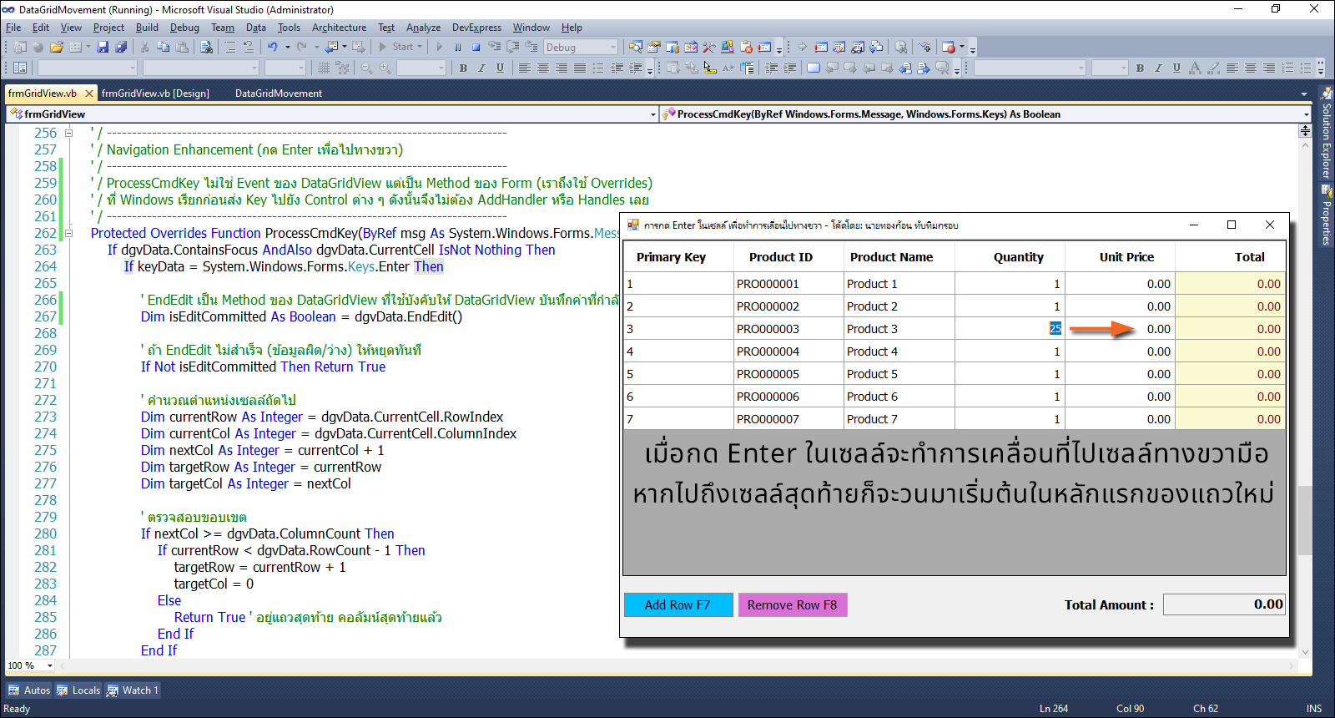Click the New Project toolbar icon
The height and width of the screenshot is (718, 1335).
[x=19, y=47]
